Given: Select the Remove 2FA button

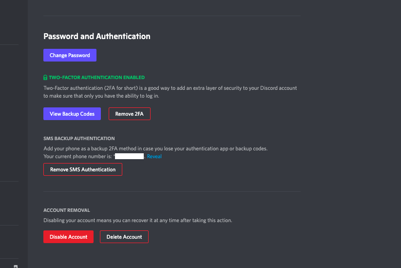Looking at the screenshot, I should [130, 114].
